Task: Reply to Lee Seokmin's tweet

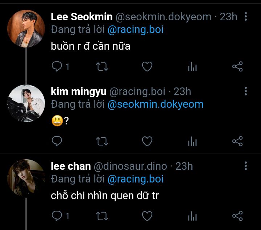Action: 57,66
